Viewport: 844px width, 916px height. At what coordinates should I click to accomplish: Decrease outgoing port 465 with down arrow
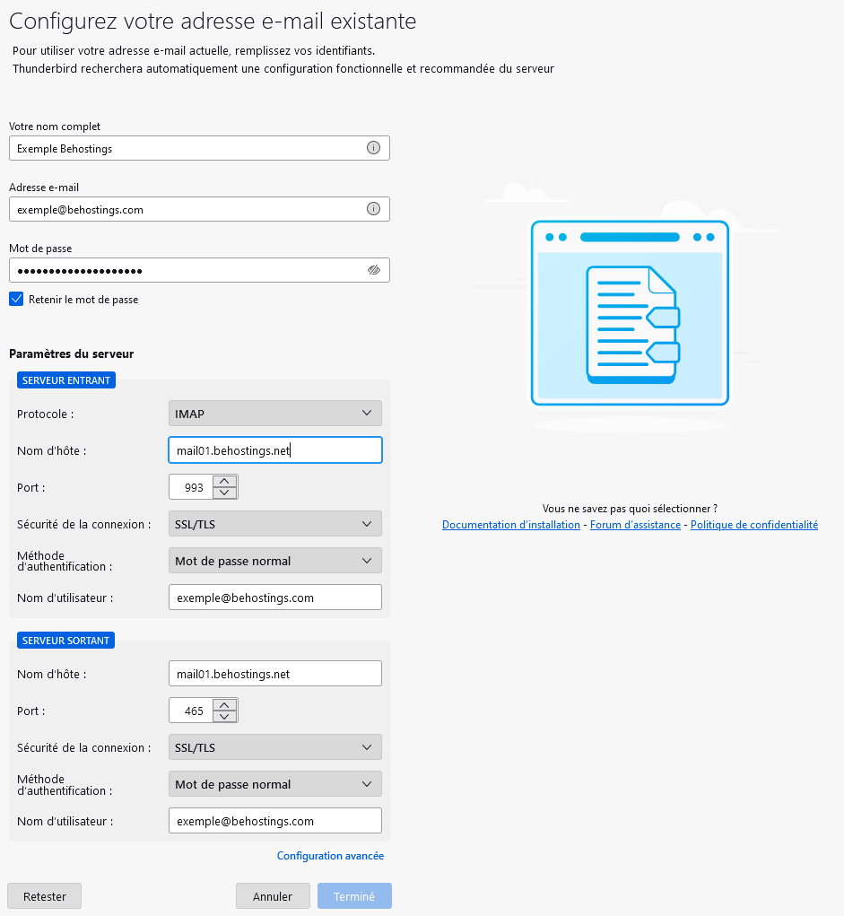(225, 716)
